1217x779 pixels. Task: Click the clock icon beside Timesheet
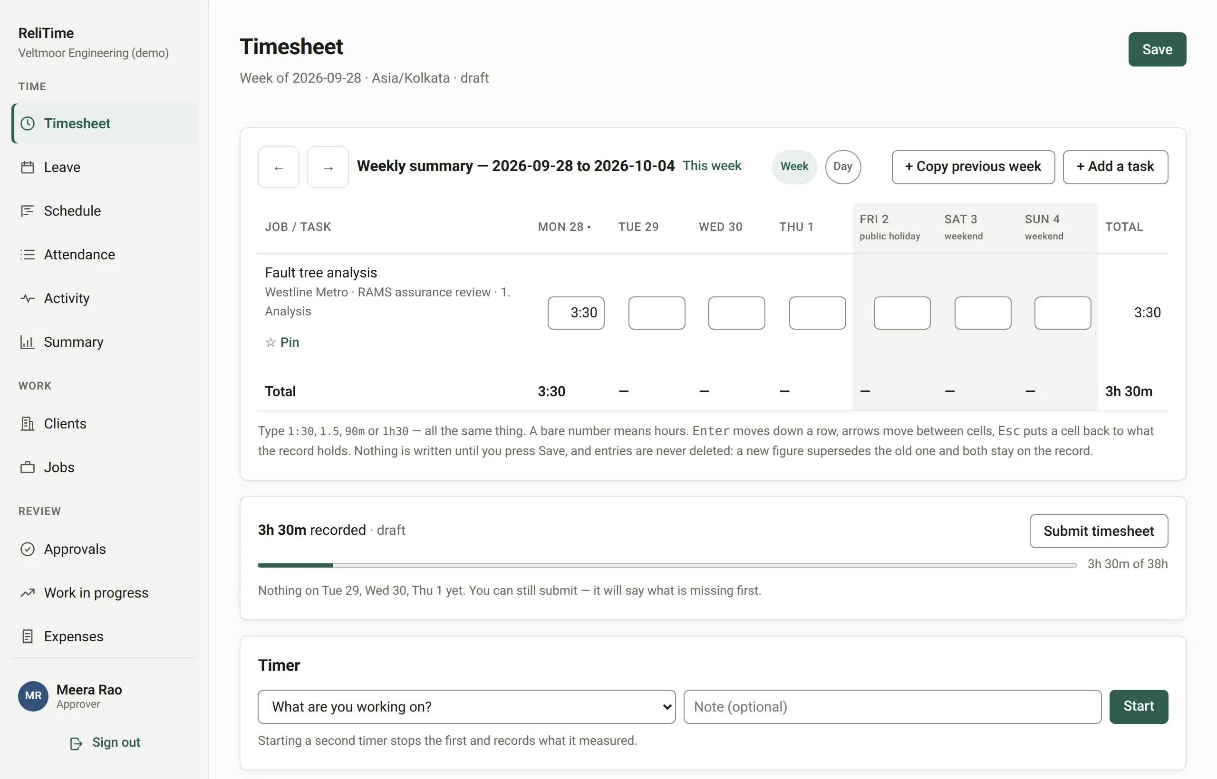point(28,123)
